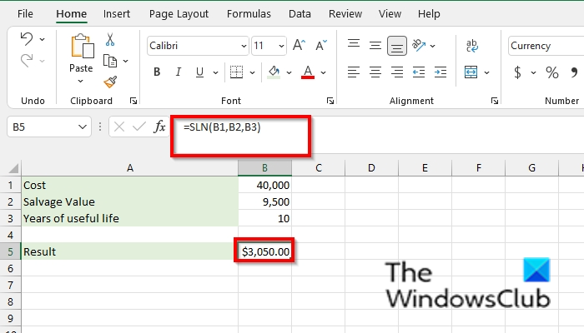Screen dimensions: 584x333
Task: Switch to the Review tab
Action: [345, 14]
